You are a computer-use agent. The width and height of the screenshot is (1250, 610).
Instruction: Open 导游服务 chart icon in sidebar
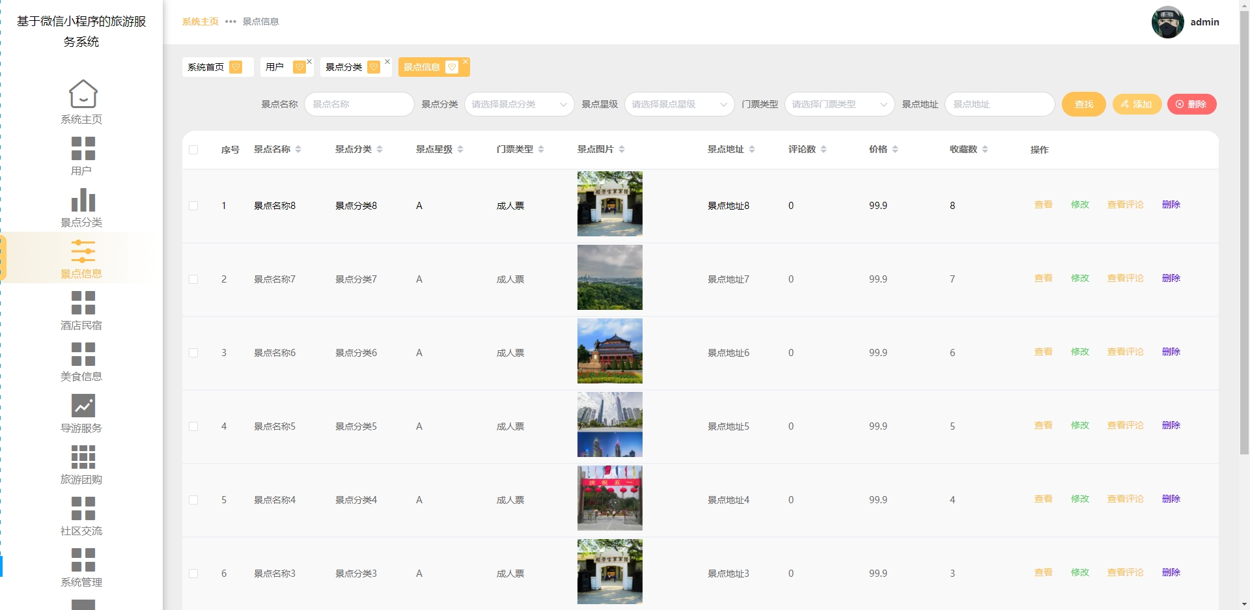click(x=83, y=406)
